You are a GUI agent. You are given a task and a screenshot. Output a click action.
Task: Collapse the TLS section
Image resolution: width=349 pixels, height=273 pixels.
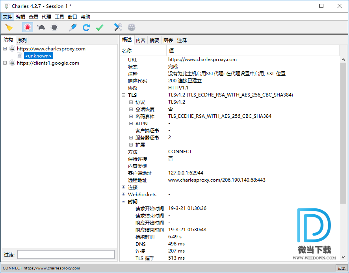click(124, 95)
